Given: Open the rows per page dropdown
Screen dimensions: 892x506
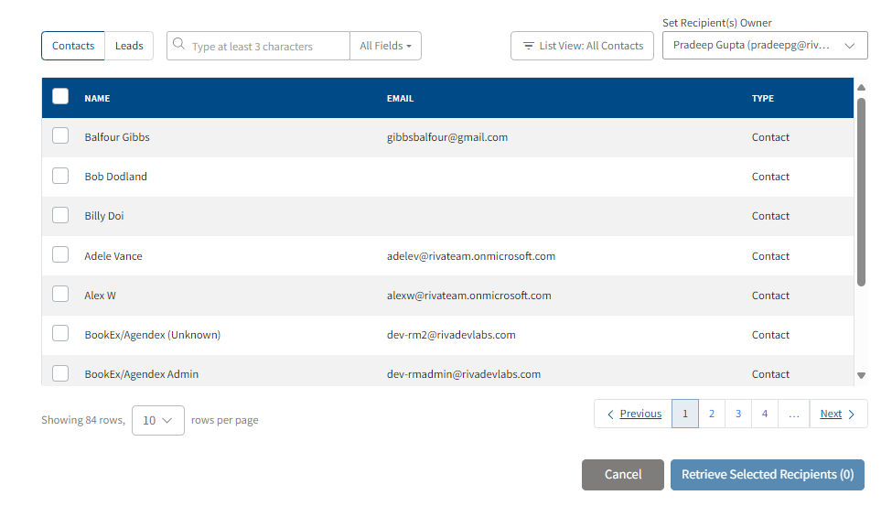Looking at the screenshot, I should tap(158, 420).
